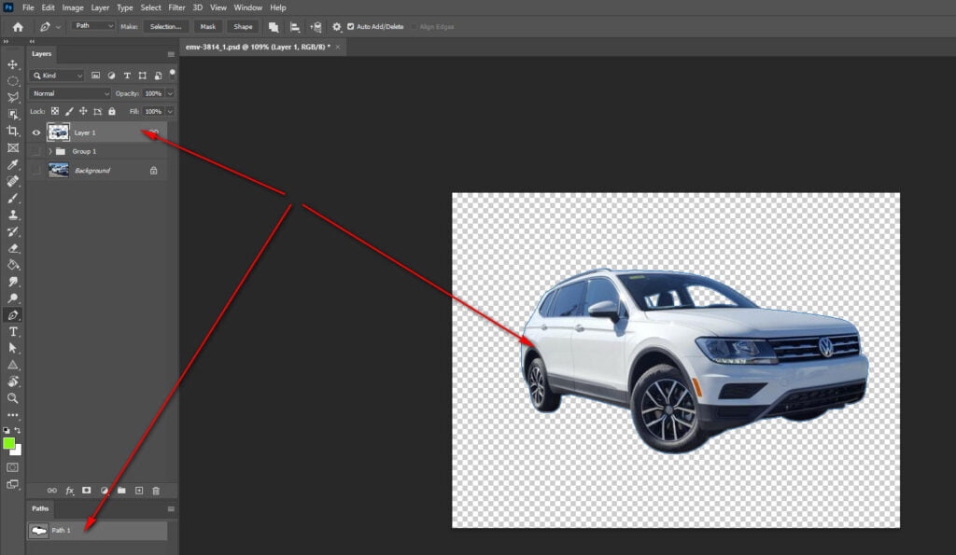Open layer filter Kind dropdown
Viewport: 956px width, 555px height.
(x=57, y=76)
